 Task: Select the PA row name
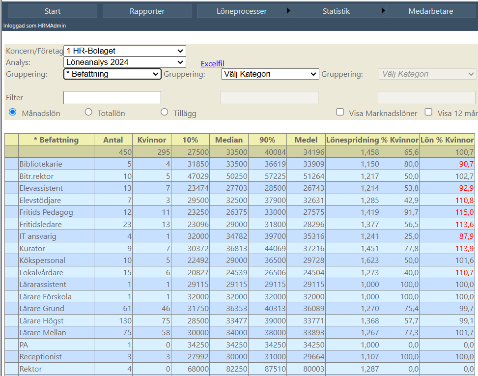[x=24, y=345]
